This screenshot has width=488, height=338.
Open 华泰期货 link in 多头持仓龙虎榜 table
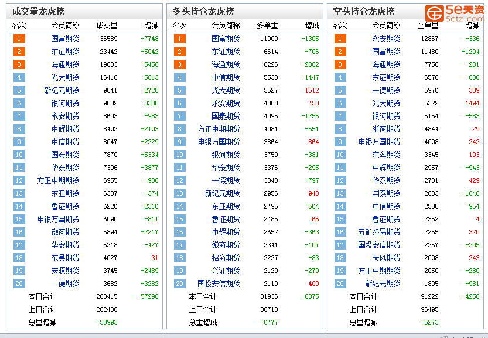pos(226,168)
